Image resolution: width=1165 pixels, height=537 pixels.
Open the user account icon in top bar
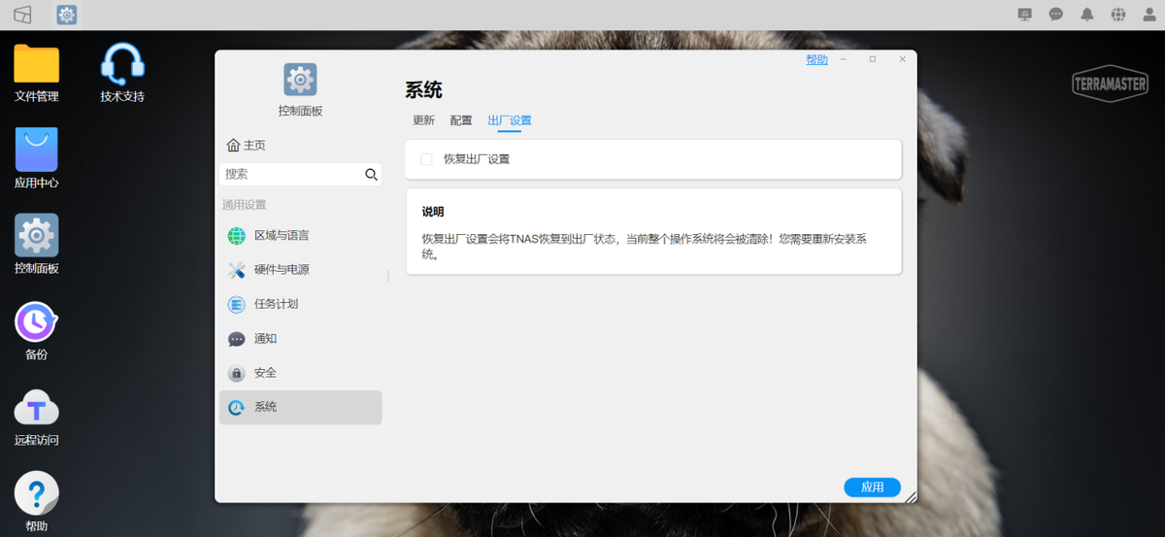(1149, 15)
